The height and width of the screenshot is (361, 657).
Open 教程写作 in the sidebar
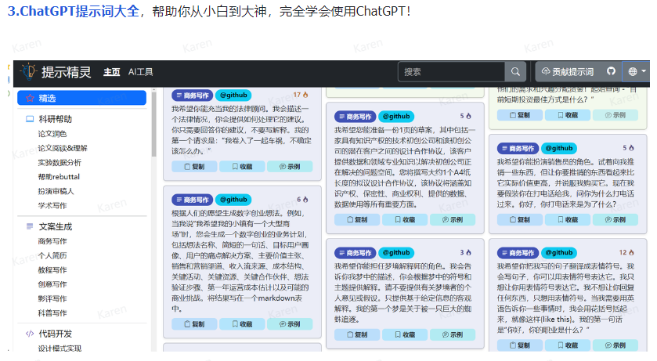[x=52, y=270]
